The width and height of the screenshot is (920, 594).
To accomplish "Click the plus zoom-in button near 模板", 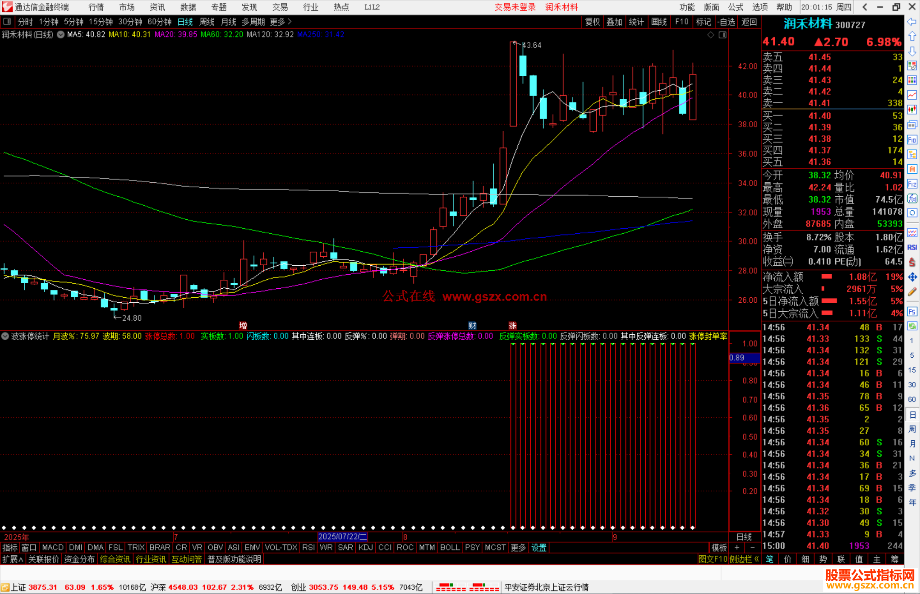I will 737,548.
